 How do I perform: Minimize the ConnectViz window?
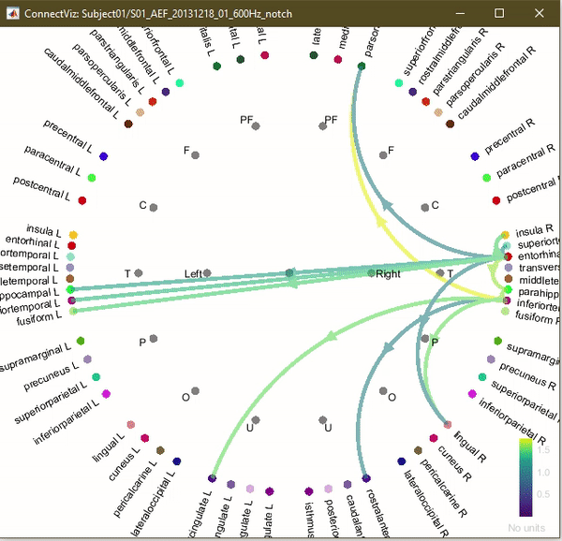click(x=455, y=13)
